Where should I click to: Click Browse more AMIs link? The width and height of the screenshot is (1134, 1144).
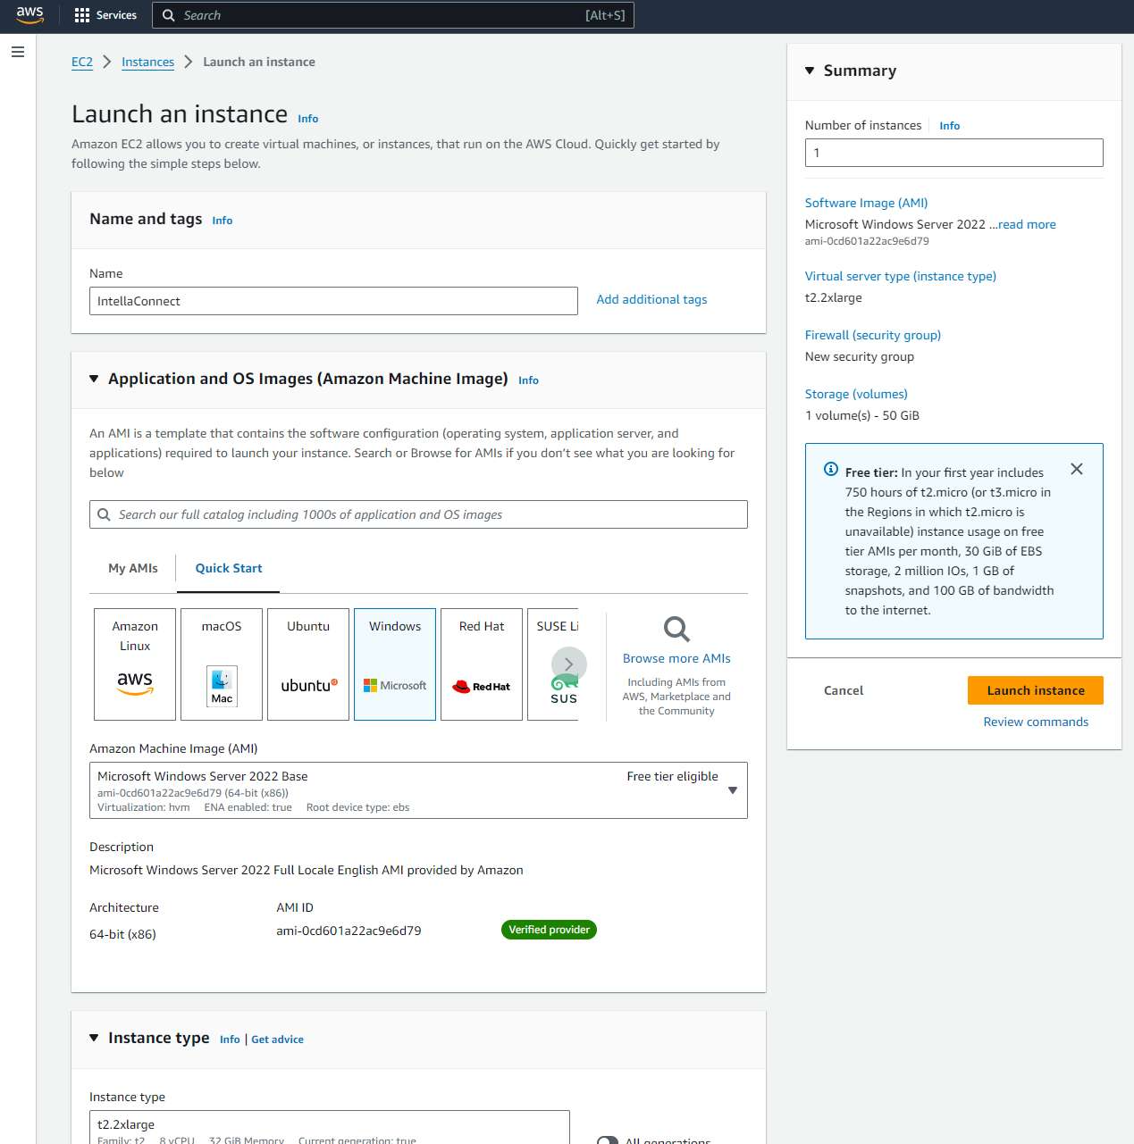[676, 658]
